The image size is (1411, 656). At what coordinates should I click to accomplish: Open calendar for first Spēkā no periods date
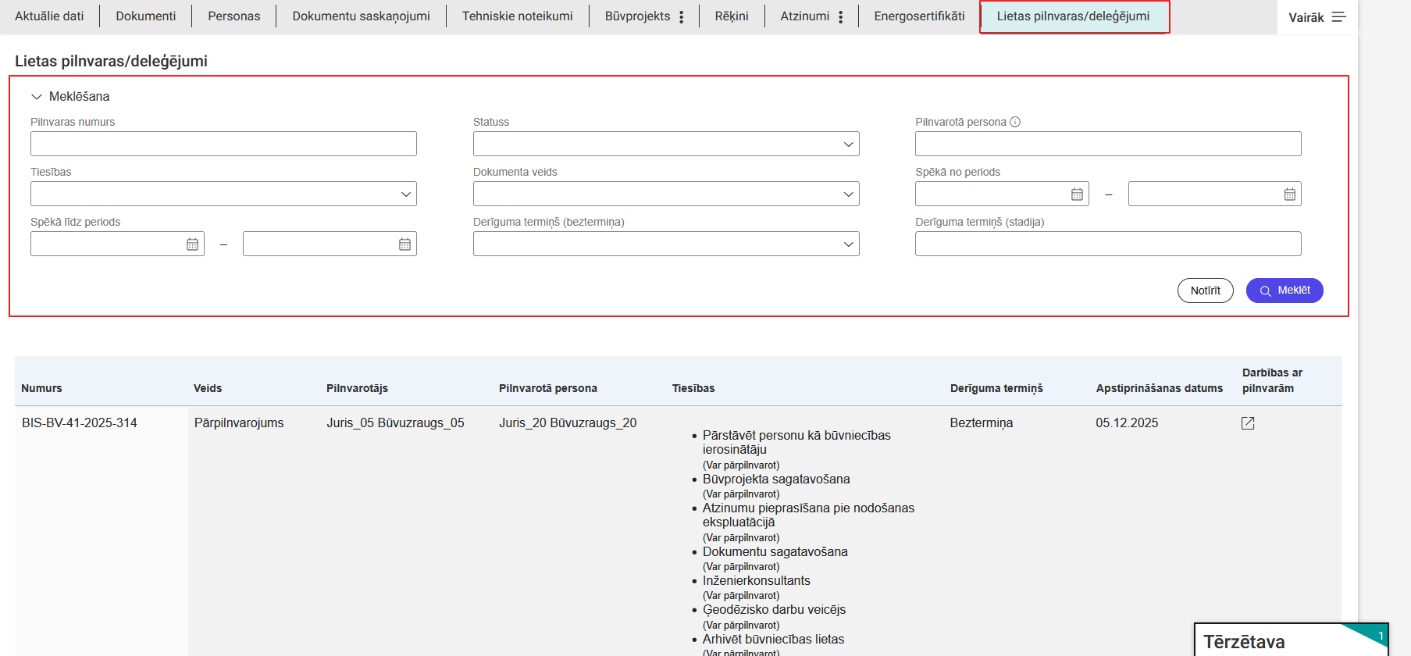tap(1077, 194)
